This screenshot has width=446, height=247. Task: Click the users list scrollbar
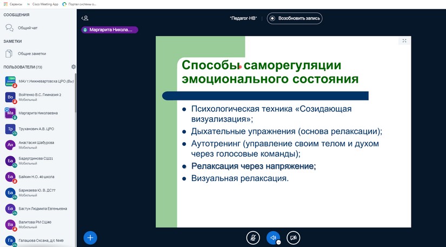(x=75, y=93)
